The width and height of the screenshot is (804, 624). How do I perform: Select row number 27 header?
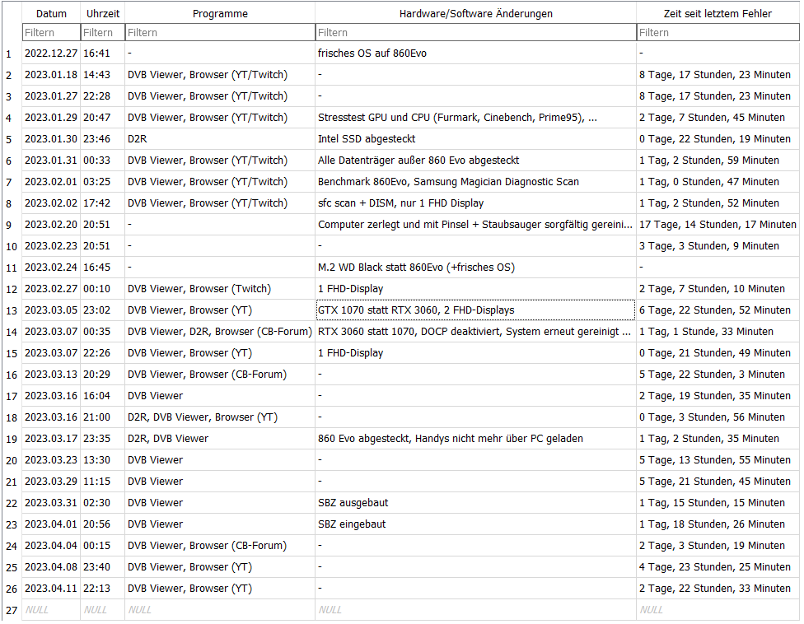[12, 610]
